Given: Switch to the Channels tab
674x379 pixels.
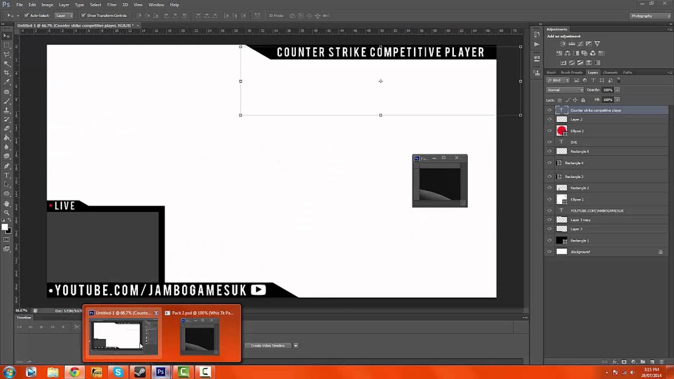Looking at the screenshot, I should tap(610, 73).
